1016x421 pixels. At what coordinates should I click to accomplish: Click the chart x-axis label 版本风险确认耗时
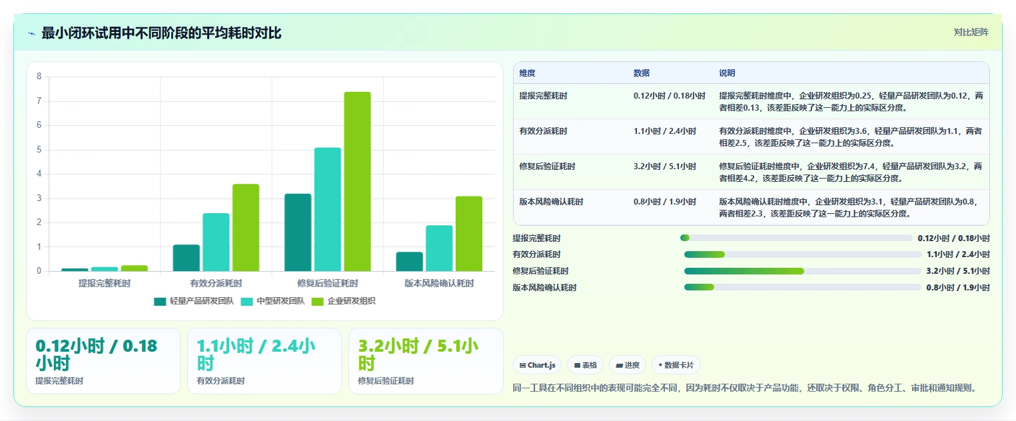coord(439,283)
